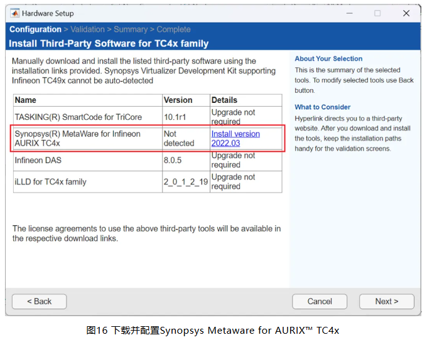Go to the Next step
The width and height of the screenshot is (427, 340).
coord(386,301)
